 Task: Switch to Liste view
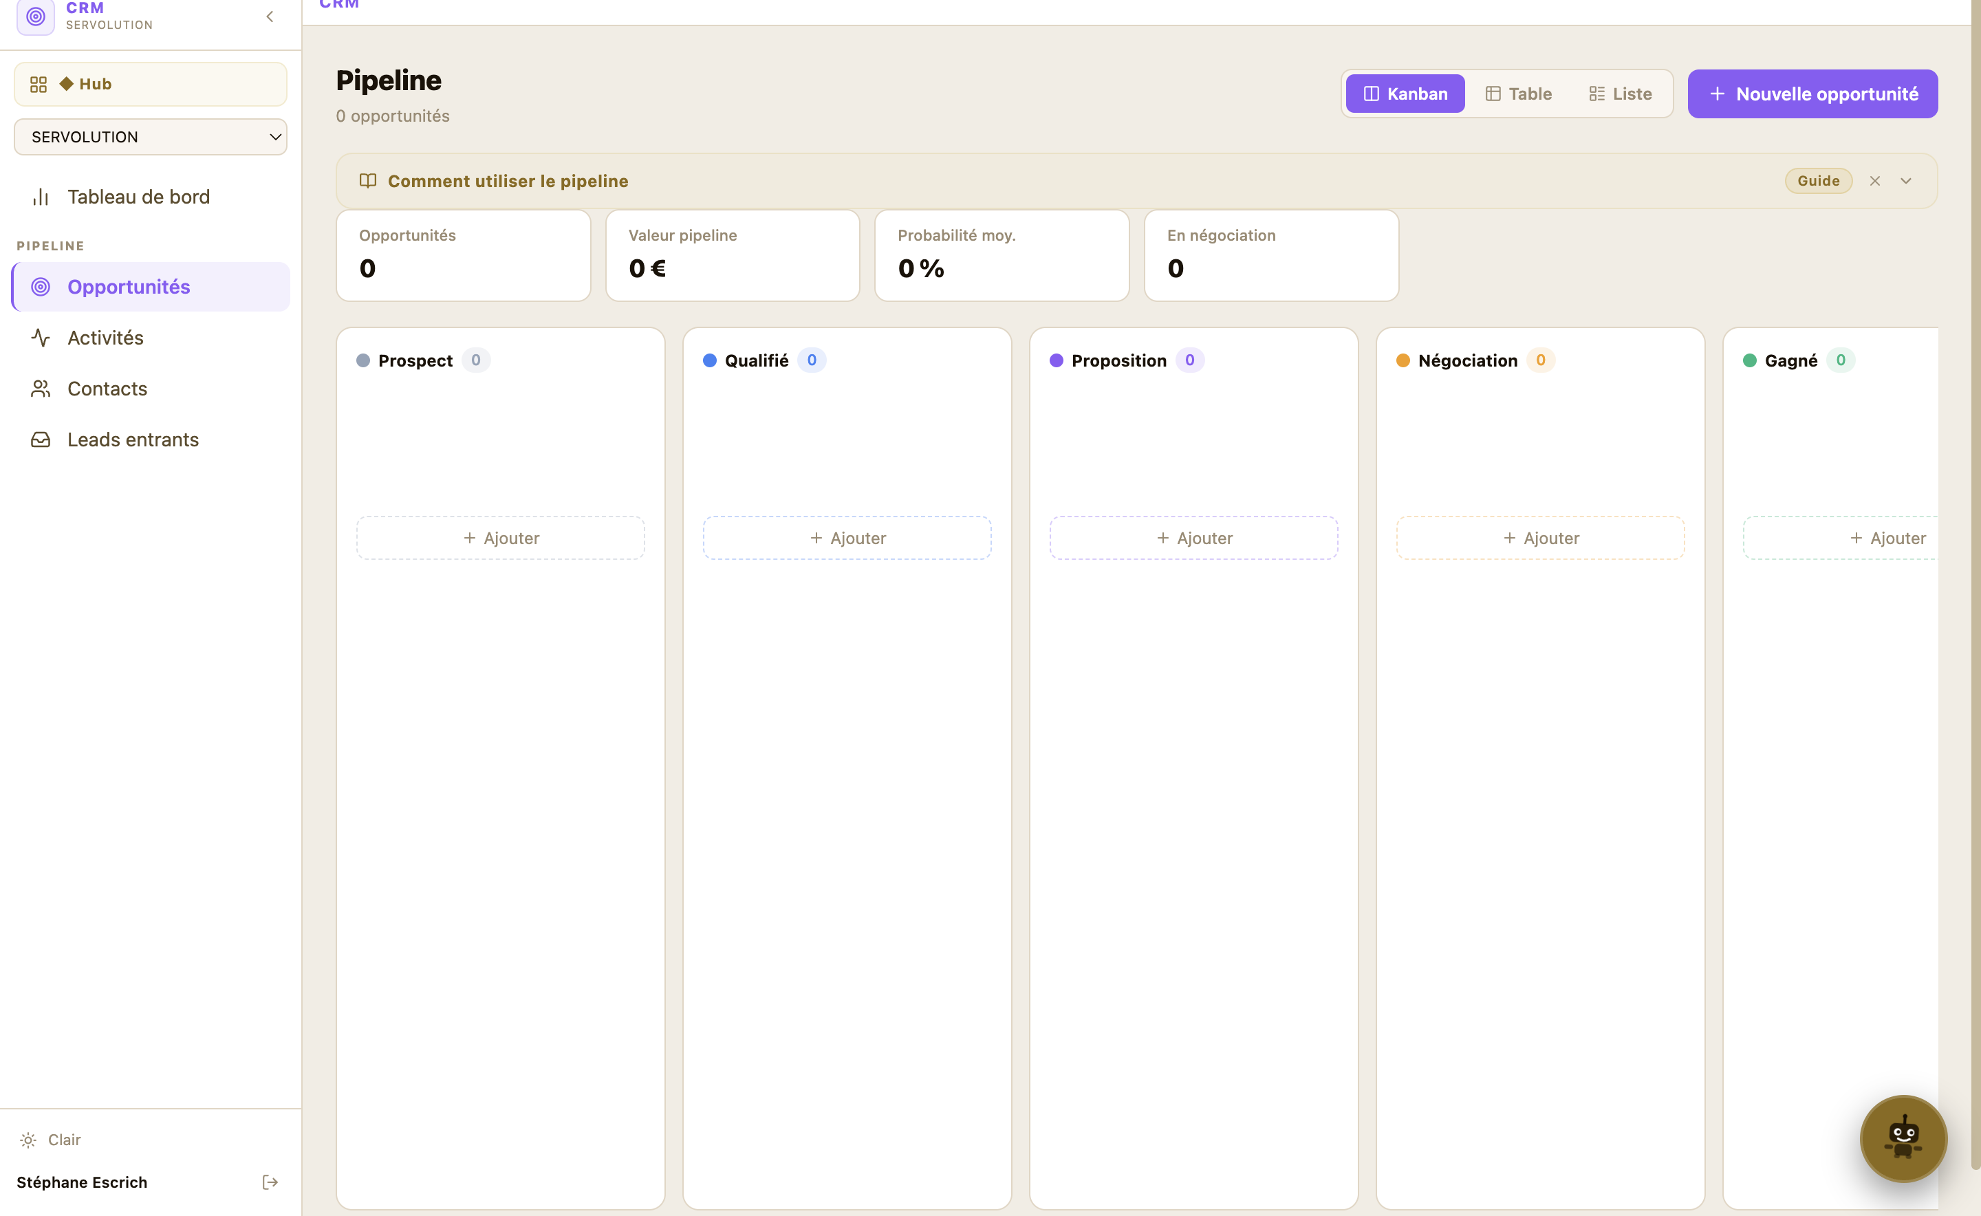coord(1619,94)
